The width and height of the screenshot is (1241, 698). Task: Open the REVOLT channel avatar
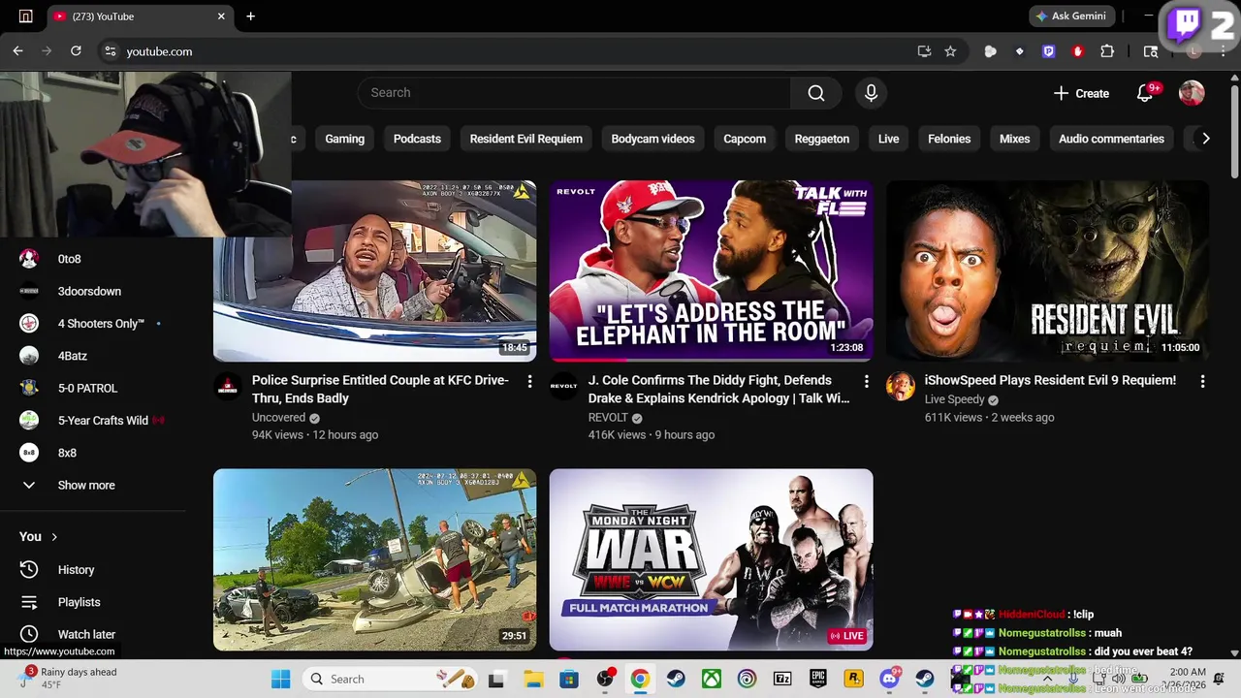(x=563, y=386)
